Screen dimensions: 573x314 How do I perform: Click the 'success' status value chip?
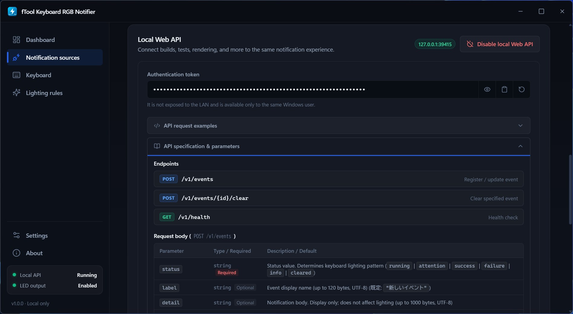465,266
